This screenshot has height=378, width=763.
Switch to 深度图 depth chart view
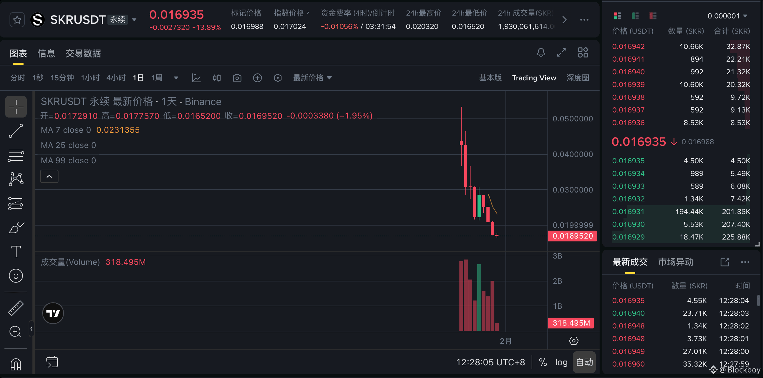click(578, 78)
